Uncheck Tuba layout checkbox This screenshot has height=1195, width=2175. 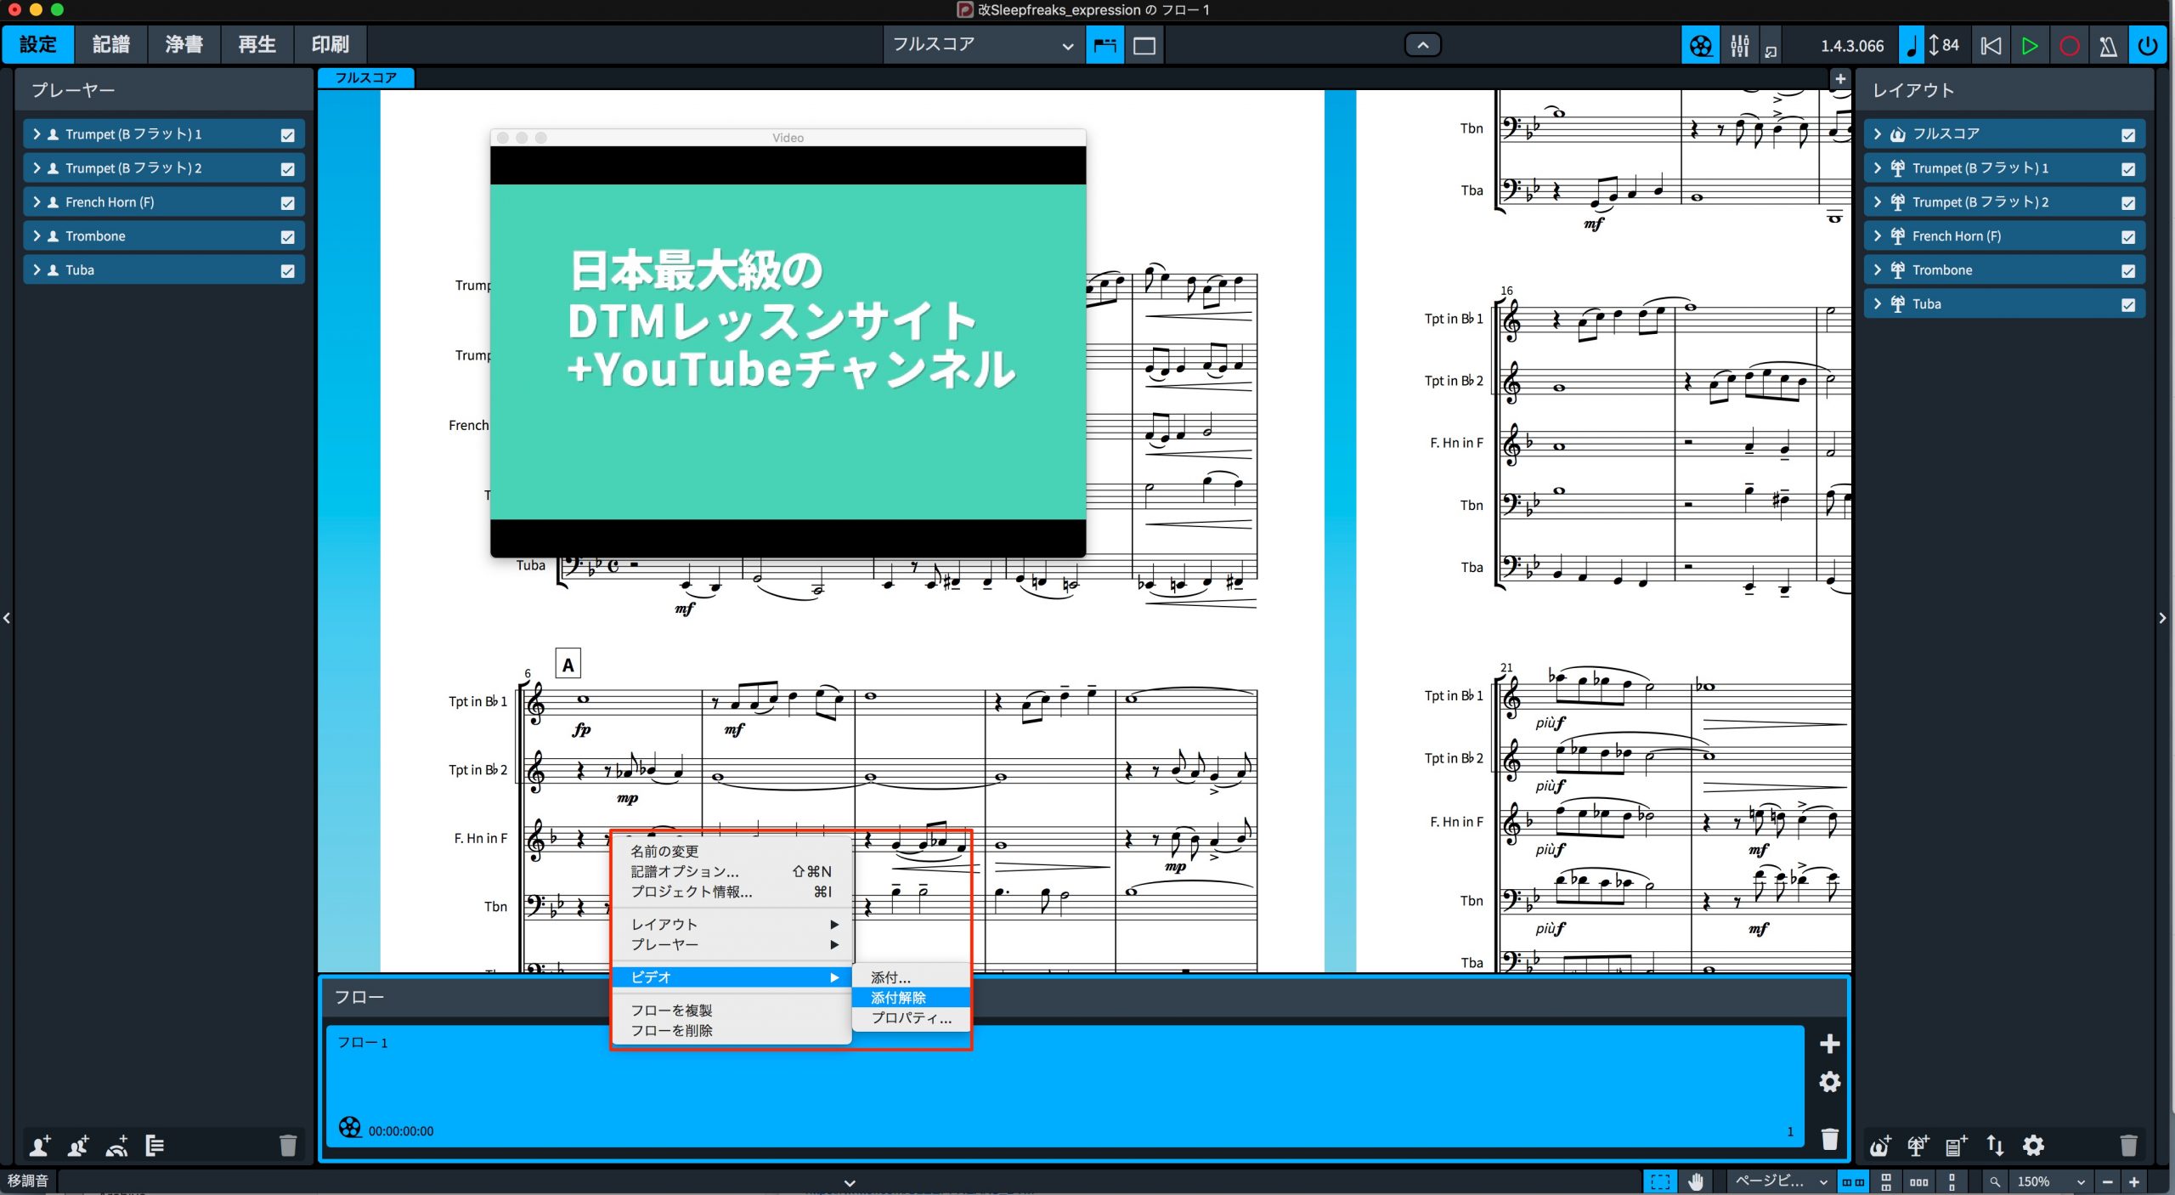2128,304
